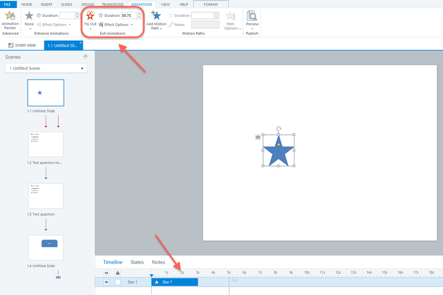The width and height of the screenshot is (443, 295).
Task: Click the pencil icon next to Name
Action: pyautogui.click(x=171, y=24)
